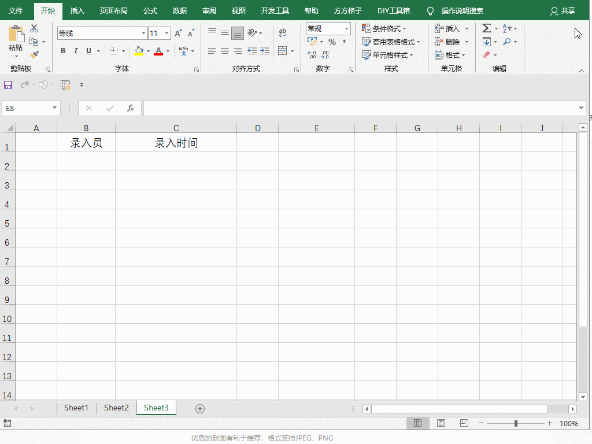592x444 pixels.
Task: Pick the yellow fill color
Action: 139,51
